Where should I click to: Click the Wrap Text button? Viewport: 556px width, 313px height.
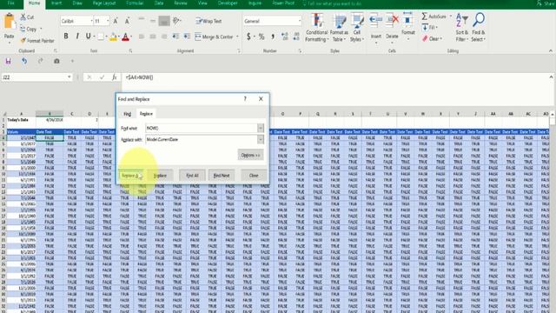click(x=209, y=21)
